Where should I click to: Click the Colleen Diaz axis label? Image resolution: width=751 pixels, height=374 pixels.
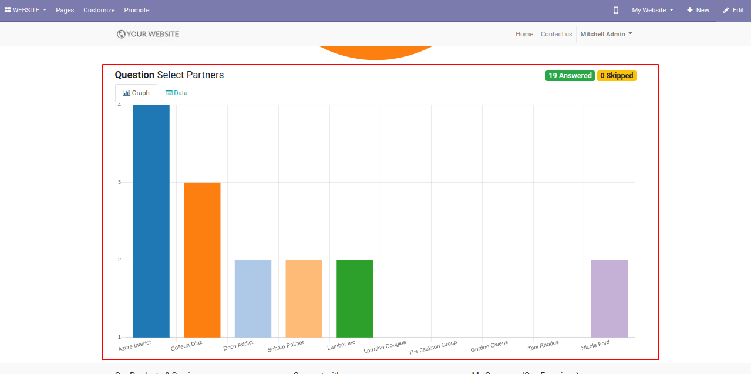pos(186,345)
